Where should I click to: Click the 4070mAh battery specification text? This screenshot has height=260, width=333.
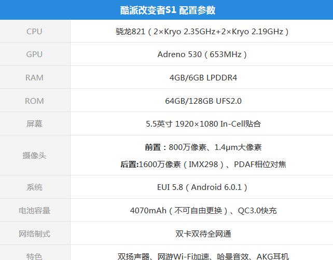203,211
